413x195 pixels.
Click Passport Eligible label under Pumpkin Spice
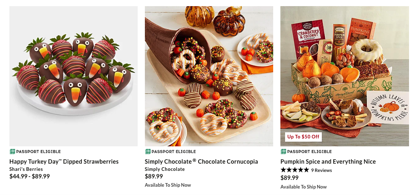tap(310, 151)
